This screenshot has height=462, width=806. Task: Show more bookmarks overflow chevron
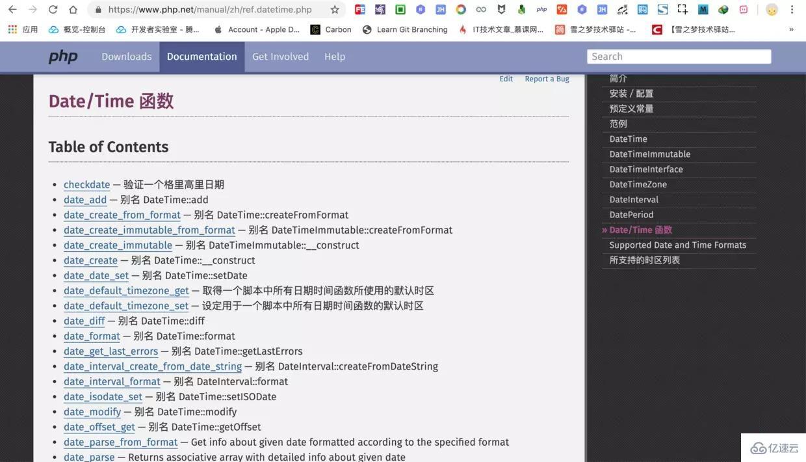pyautogui.click(x=791, y=29)
